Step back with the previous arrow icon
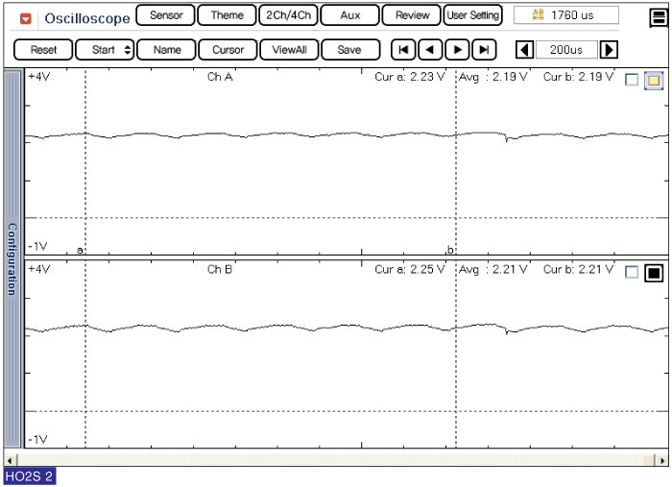This screenshot has height=487, width=672. (432, 50)
